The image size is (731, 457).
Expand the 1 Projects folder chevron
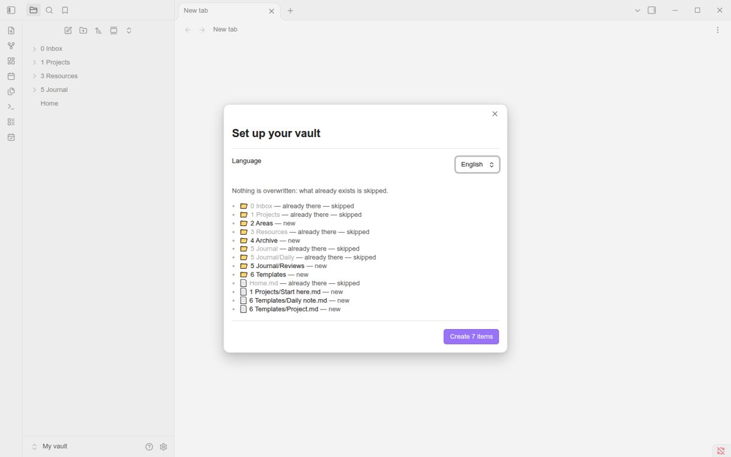click(x=34, y=63)
